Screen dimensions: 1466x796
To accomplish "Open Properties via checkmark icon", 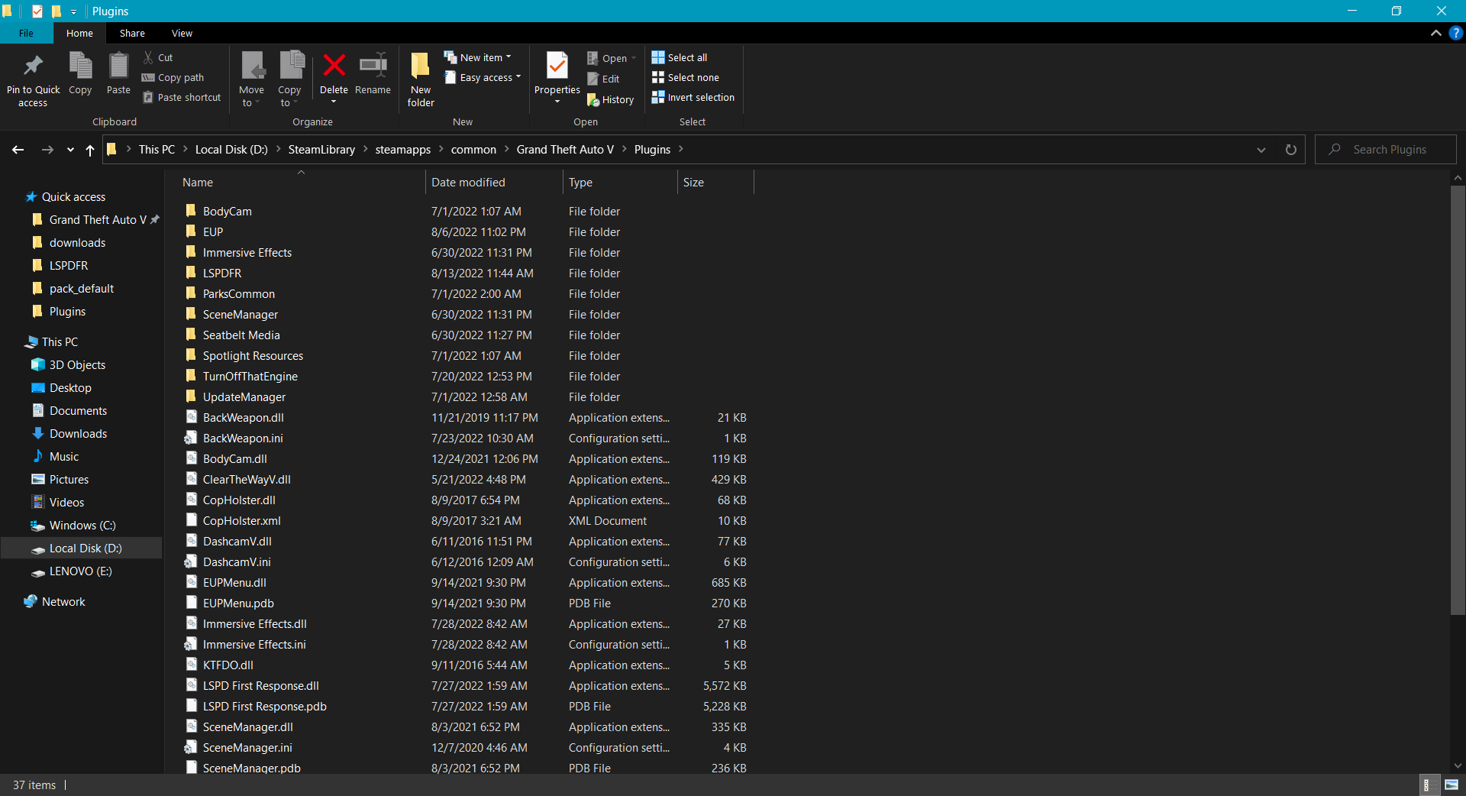I will [557, 66].
